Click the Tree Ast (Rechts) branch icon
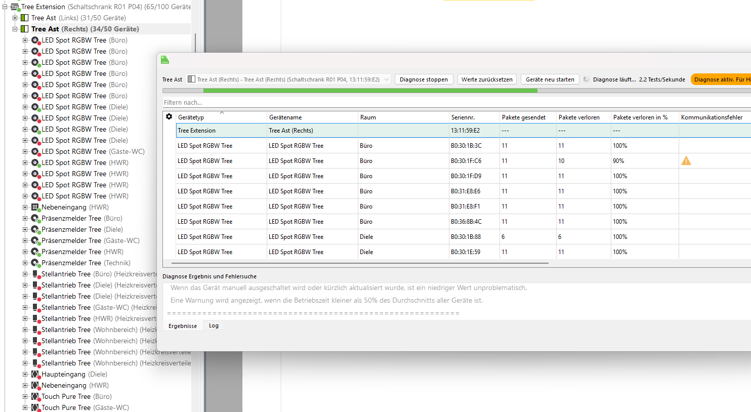Viewport: 751px width, 412px height. (x=24, y=29)
